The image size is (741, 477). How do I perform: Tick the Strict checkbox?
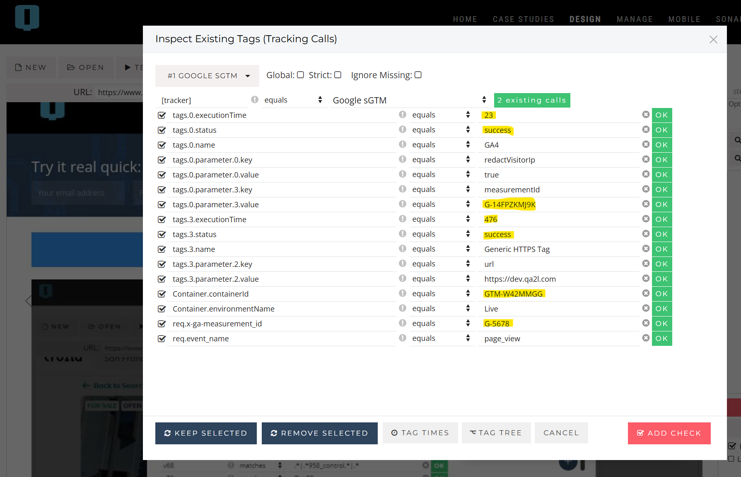[338, 75]
